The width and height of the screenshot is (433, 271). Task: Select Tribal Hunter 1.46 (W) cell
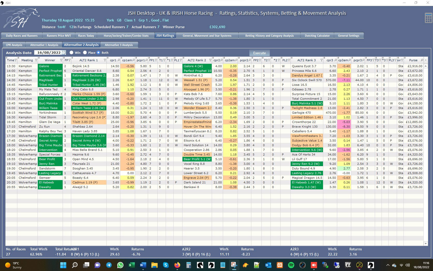click(x=89, y=85)
